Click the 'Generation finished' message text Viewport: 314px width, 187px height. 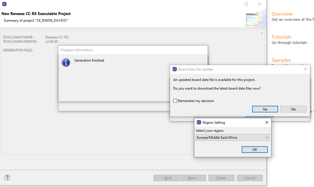[89, 60]
